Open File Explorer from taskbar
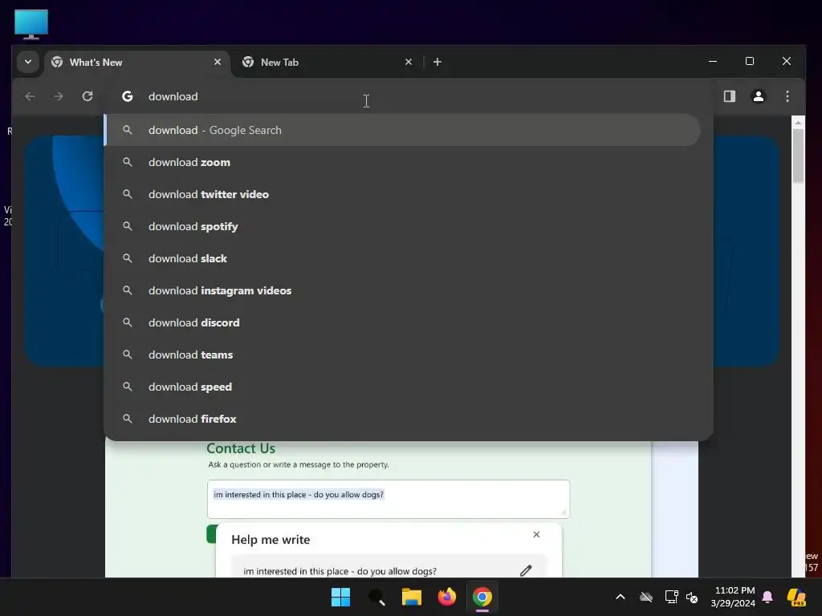 point(412,597)
